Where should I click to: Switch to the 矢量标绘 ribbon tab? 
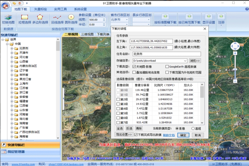[40, 9]
